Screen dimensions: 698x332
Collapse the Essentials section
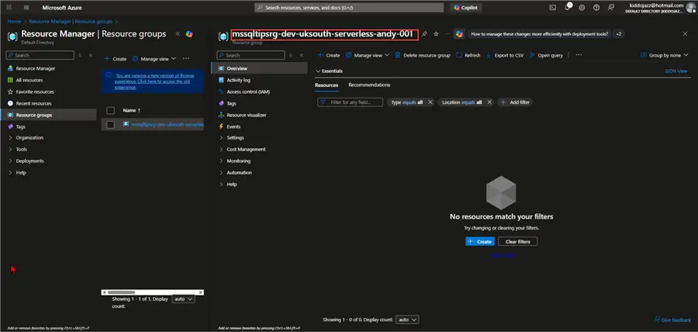(x=329, y=71)
